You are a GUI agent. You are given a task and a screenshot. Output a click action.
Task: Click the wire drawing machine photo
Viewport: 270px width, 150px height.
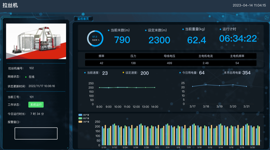pyautogui.click(x=36, y=41)
